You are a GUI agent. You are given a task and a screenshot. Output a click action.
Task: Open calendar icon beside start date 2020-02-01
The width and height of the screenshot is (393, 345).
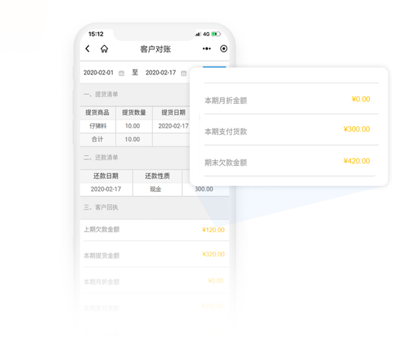[x=121, y=73]
